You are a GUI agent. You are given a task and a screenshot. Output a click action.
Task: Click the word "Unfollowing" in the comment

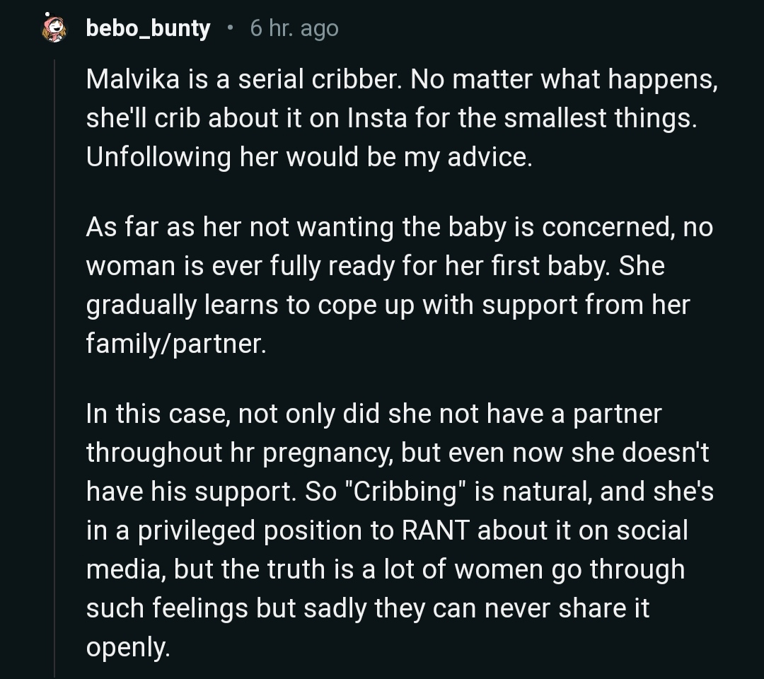click(x=159, y=157)
